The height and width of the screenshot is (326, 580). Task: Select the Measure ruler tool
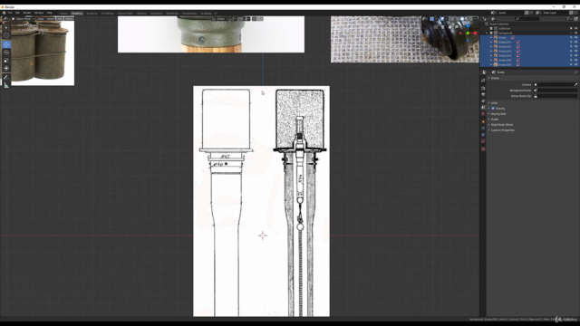tap(6, 85)
